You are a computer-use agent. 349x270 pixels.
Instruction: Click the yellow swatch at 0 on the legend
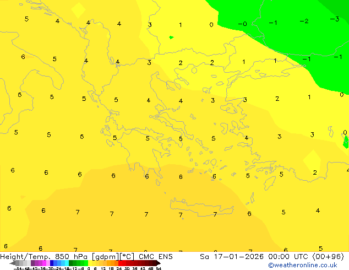click(x=90, y=263)
